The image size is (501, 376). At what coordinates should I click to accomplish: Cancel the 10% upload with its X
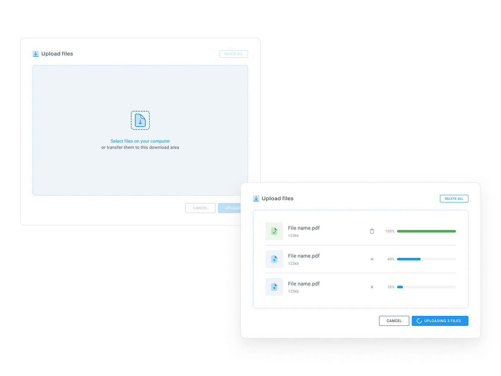(x=372, y=287)
